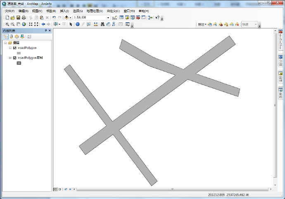This screenshot has width=285, height=199.
Task: Select the Measure tool
Action: click(95, 24)
